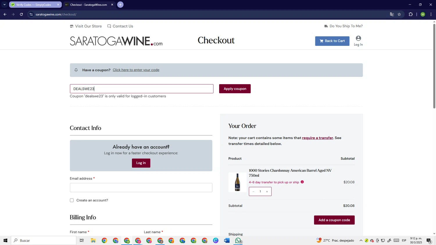The image size is (436, 245).
Task: Click the quantity field showing 1
Action: (x=260, y=192)
